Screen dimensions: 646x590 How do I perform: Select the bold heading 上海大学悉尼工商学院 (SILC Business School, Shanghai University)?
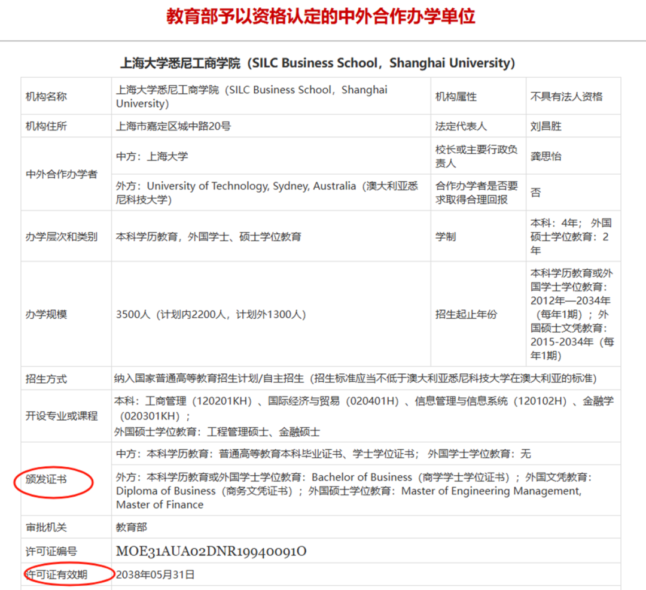pyautogui.click(x=318, y=63)
